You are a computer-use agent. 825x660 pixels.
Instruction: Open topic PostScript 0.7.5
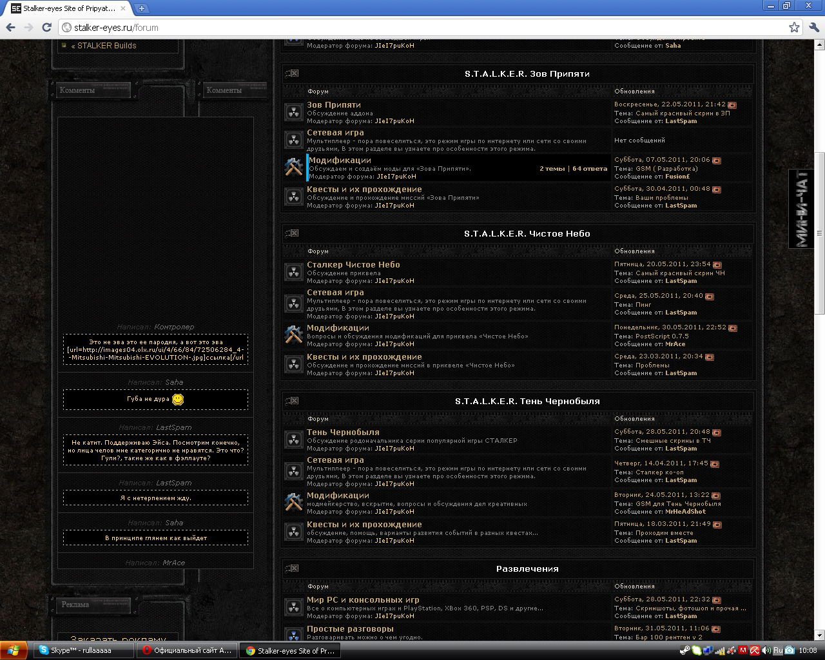click(662, 336)
